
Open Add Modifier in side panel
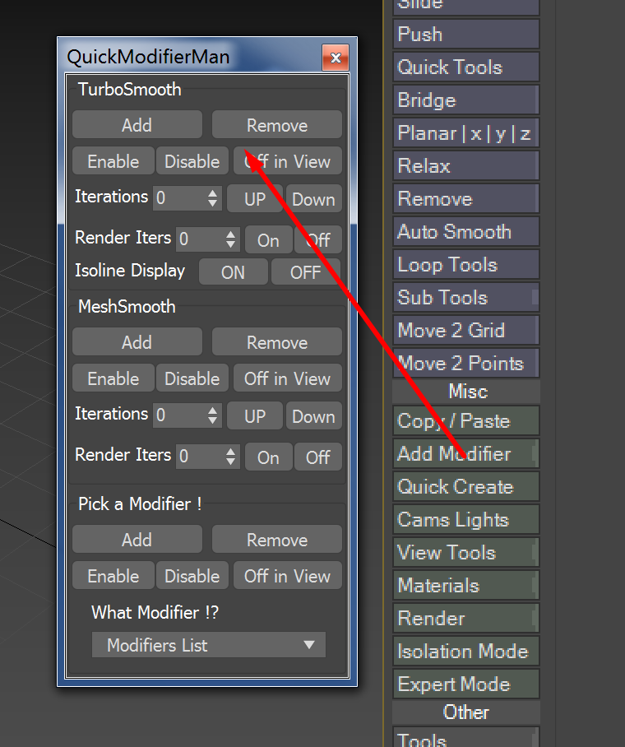tap(466, 453)
